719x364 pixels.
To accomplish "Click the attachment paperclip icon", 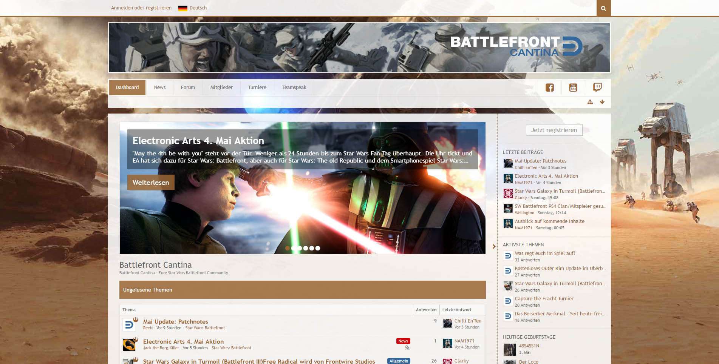I will click(407, 348).
